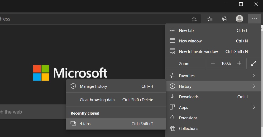Click the star icon in address bar
The width and height of the screenshot is (263, 137).
(x=194, y=19)
